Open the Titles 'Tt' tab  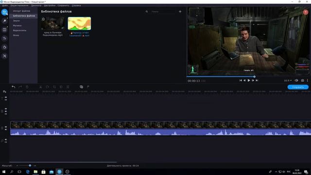(x=4, y=38)
